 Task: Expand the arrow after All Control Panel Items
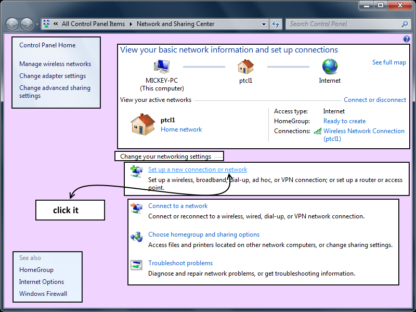[x=131, y=24]
